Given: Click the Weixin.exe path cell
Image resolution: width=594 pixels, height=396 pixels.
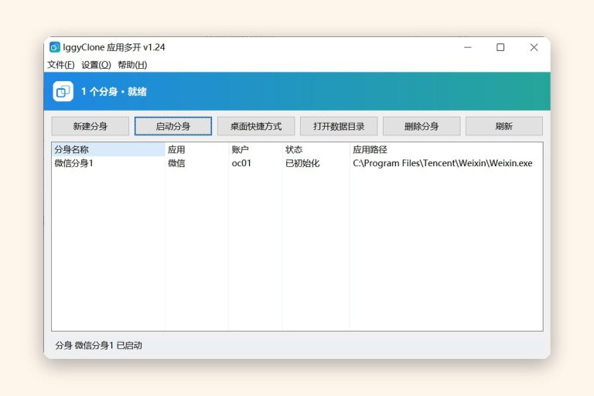Looking at the screenshot, I should (442, 163).
